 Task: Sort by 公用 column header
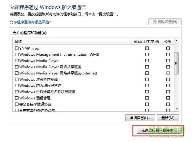coord(168,41)
